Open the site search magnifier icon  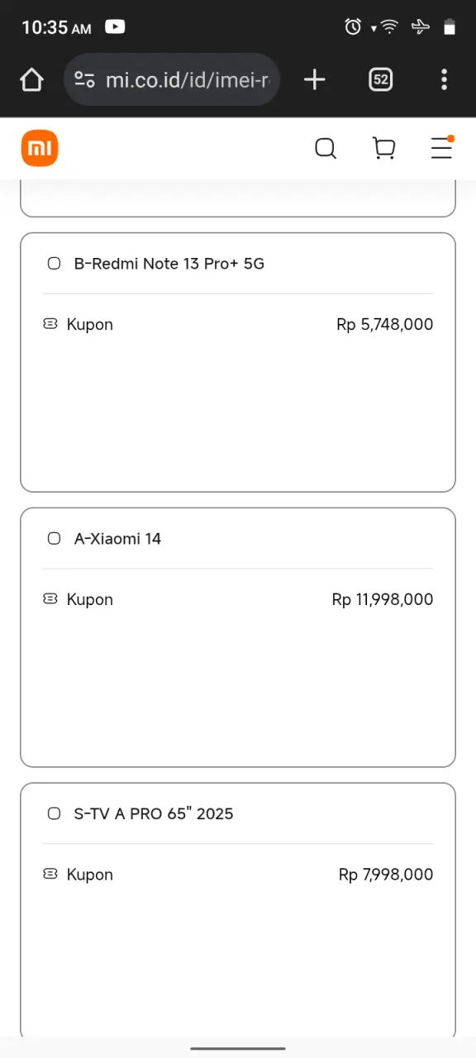(x=326, y=149)
